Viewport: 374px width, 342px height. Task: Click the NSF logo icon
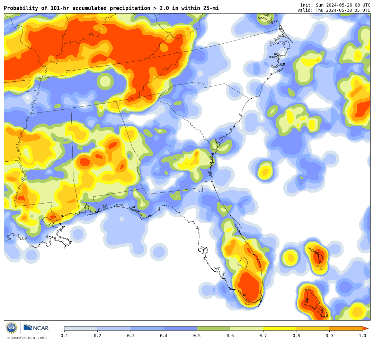(11, 328)
